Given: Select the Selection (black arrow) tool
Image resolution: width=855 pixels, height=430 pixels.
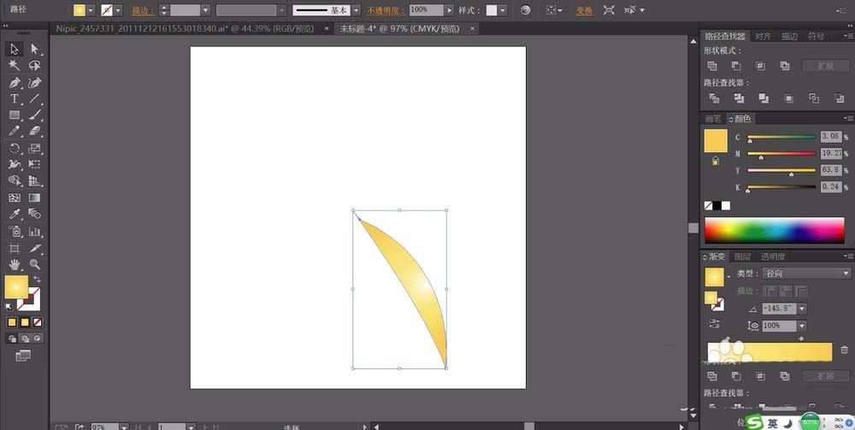Looking at the screenshot, I should click(x=15, y=49).
